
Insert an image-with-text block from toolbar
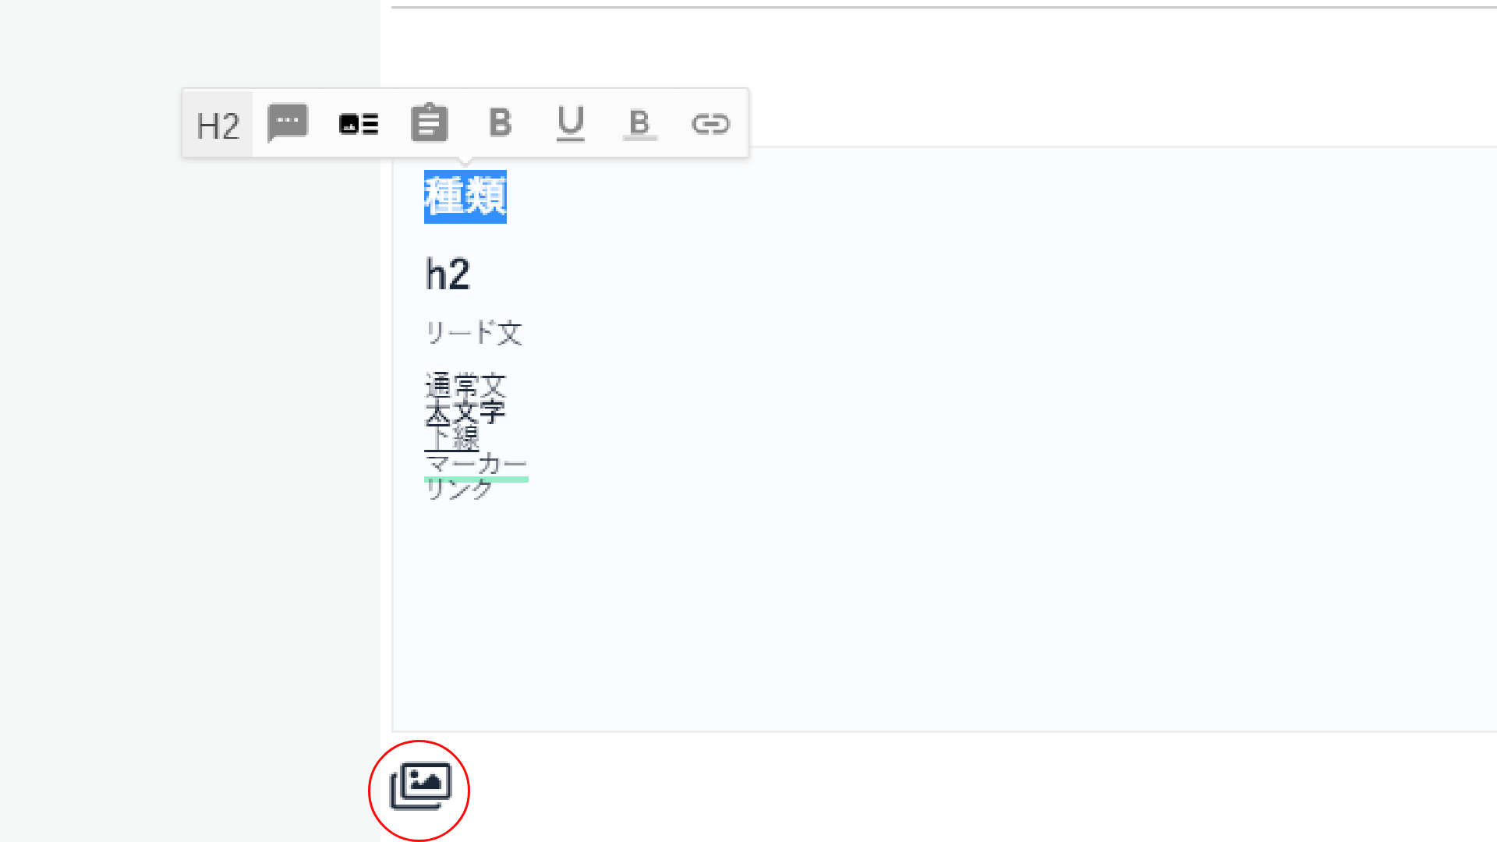(359, 124)
